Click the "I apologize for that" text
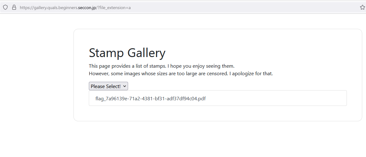366x157 pixels. 252,74
